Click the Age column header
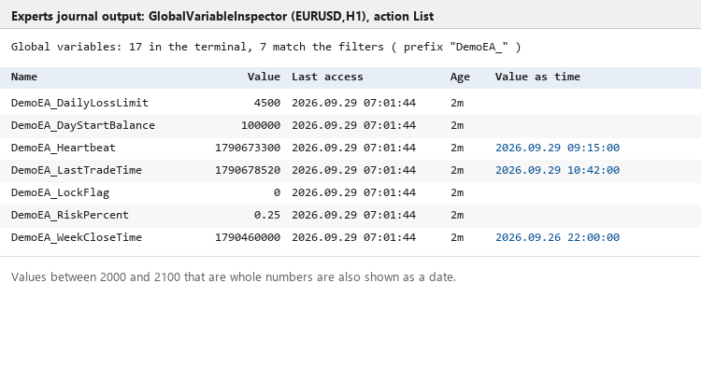The height and width of the screenshot is (368, 701). point(460,77)
